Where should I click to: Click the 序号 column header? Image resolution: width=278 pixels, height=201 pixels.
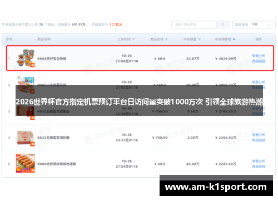9,39
